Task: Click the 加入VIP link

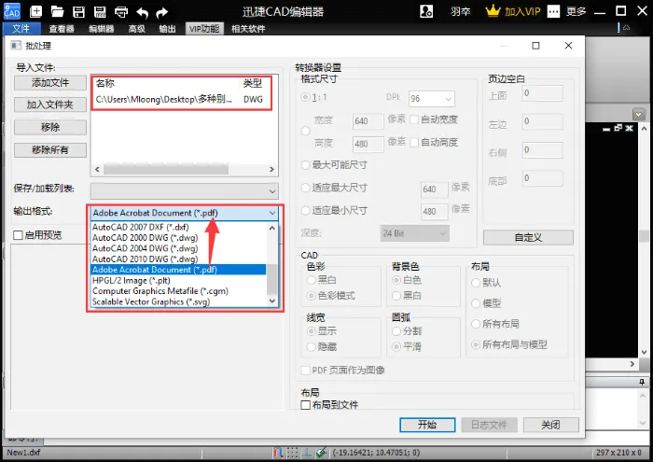Action: pyautogui.click(x=522, y=11)
